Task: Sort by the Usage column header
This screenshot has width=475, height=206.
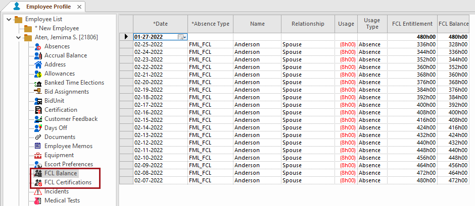Action: tap(346, 24)
